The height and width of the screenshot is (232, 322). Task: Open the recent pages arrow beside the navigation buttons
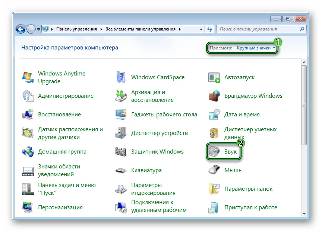click(39, 29)
